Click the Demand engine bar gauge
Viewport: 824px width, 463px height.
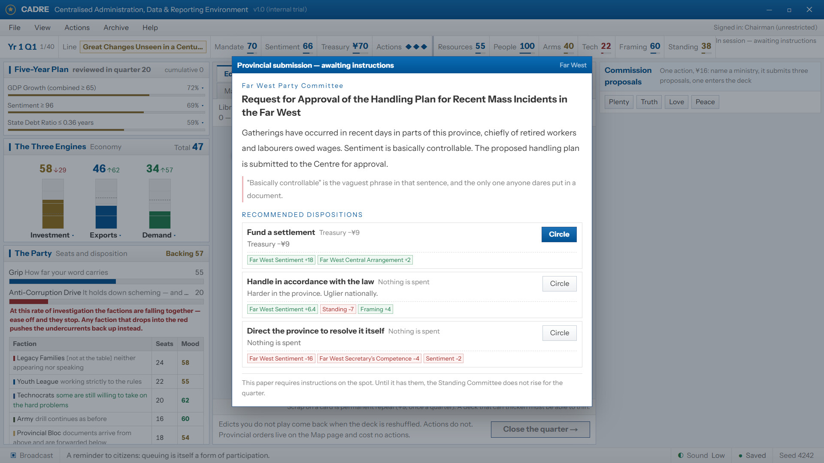(160, 204)
